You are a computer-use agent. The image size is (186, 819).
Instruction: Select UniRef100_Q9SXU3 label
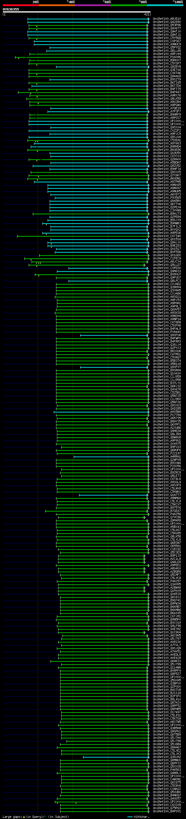click(167, 405)
